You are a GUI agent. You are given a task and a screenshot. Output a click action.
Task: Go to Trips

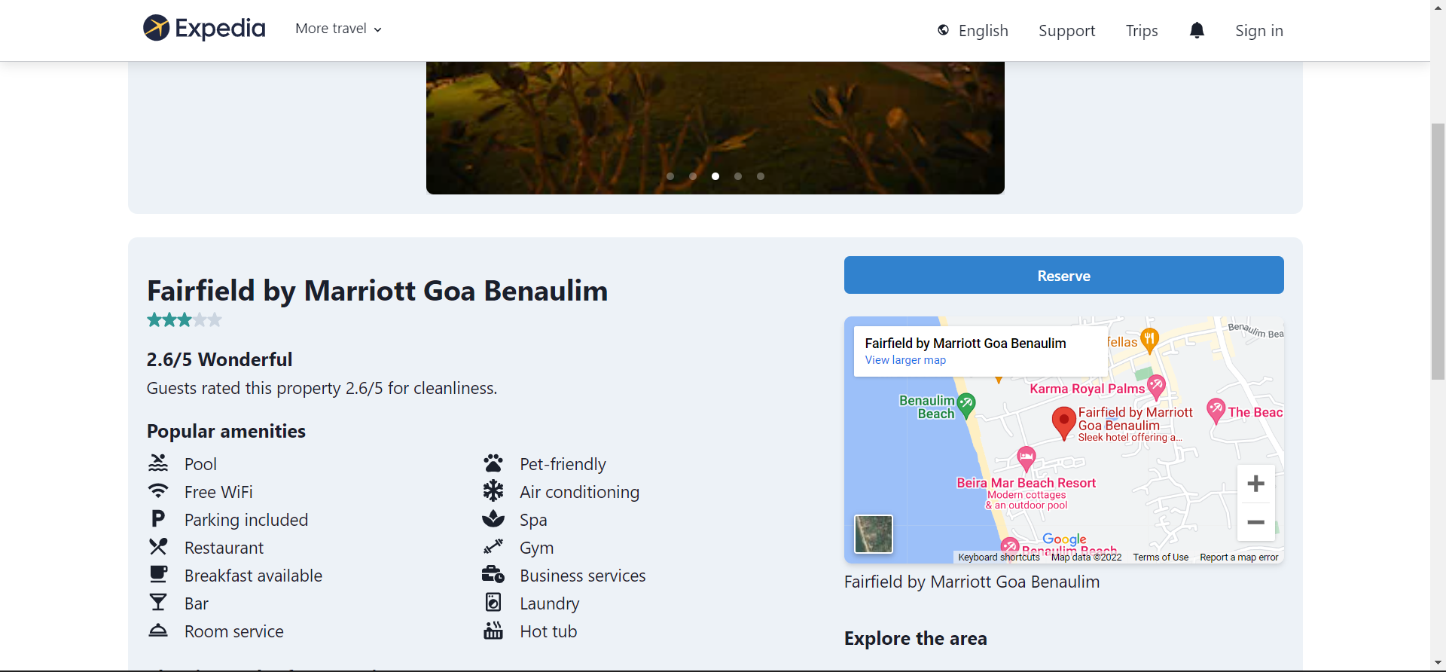tap(1142, 31)
